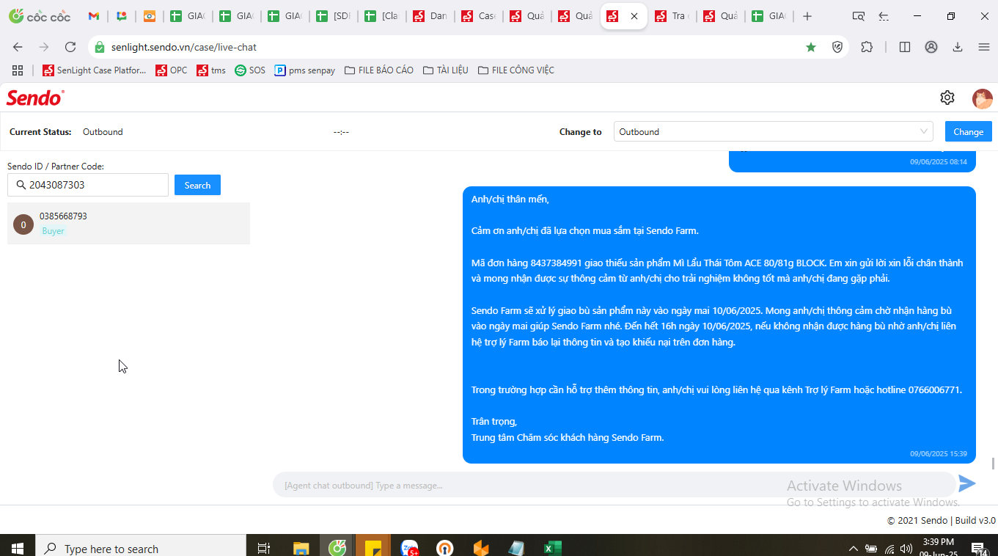
Task: Open Task View on taskbar
Action: (264, 548)
